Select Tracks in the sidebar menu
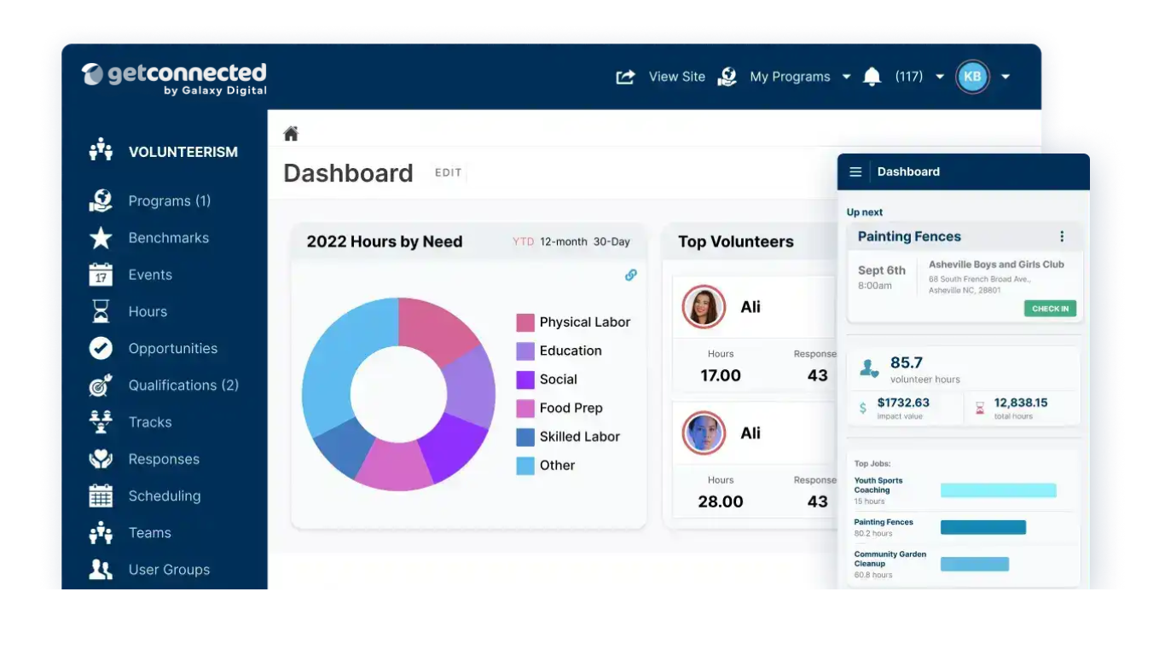 [149, 422]
